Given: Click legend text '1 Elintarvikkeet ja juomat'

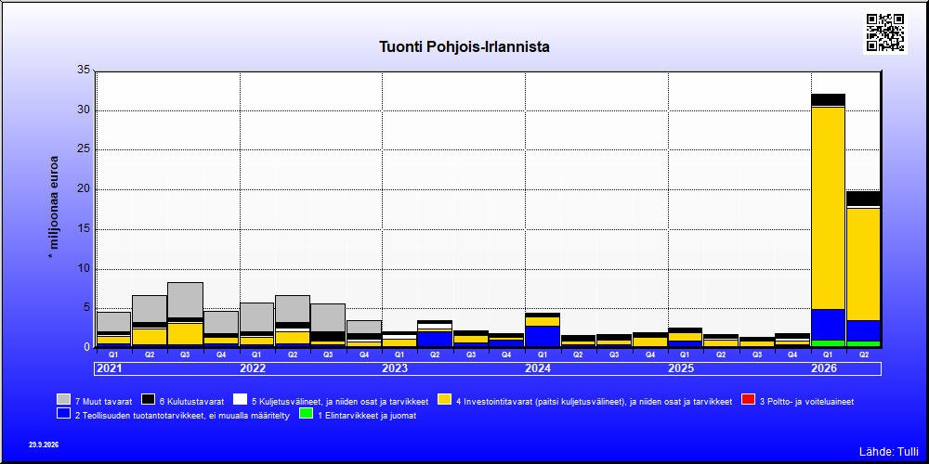Looking at the screenshot, I should click(367, 416).
